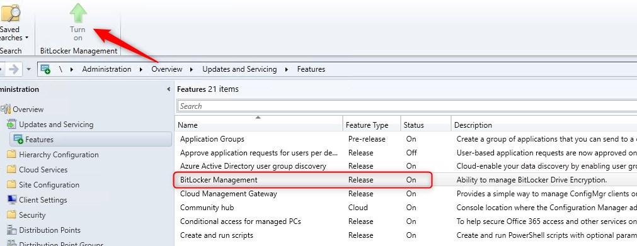Click the forward navigation arrow
This screenshot has height=246, width=637.
tap(14, 69)
